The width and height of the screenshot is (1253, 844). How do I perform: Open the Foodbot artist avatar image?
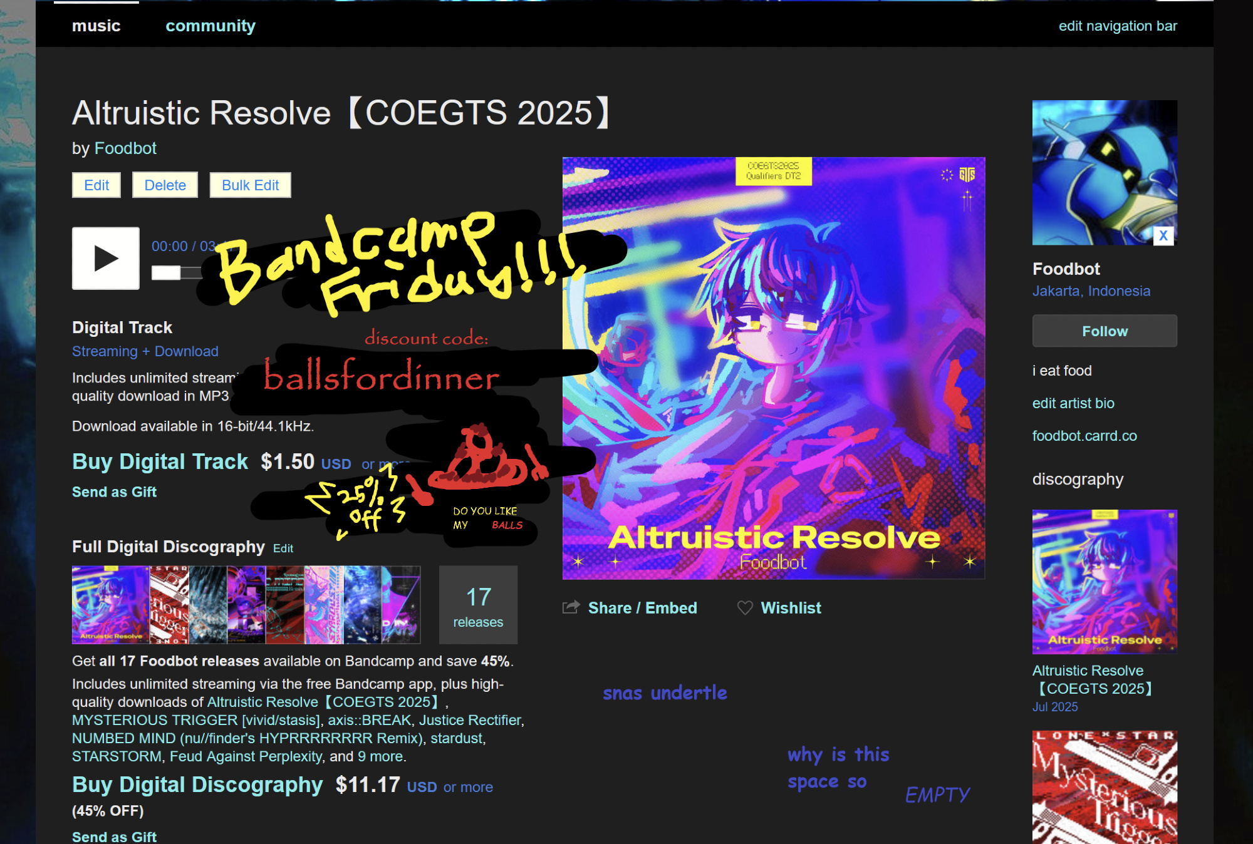coord(1104,172)
